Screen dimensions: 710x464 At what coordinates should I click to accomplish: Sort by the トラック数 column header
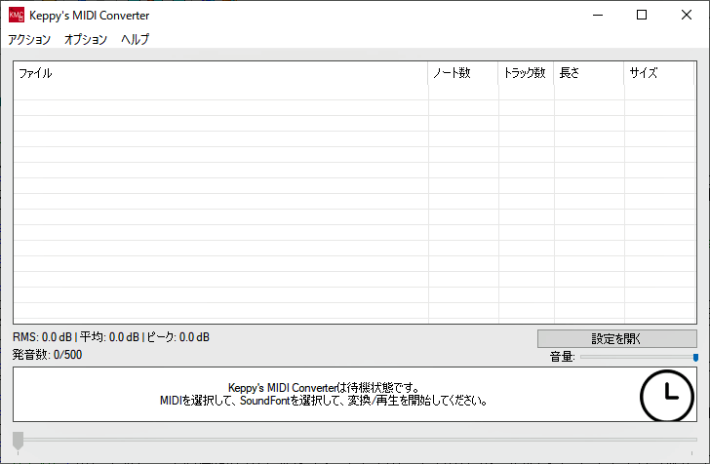pos(526,73)
